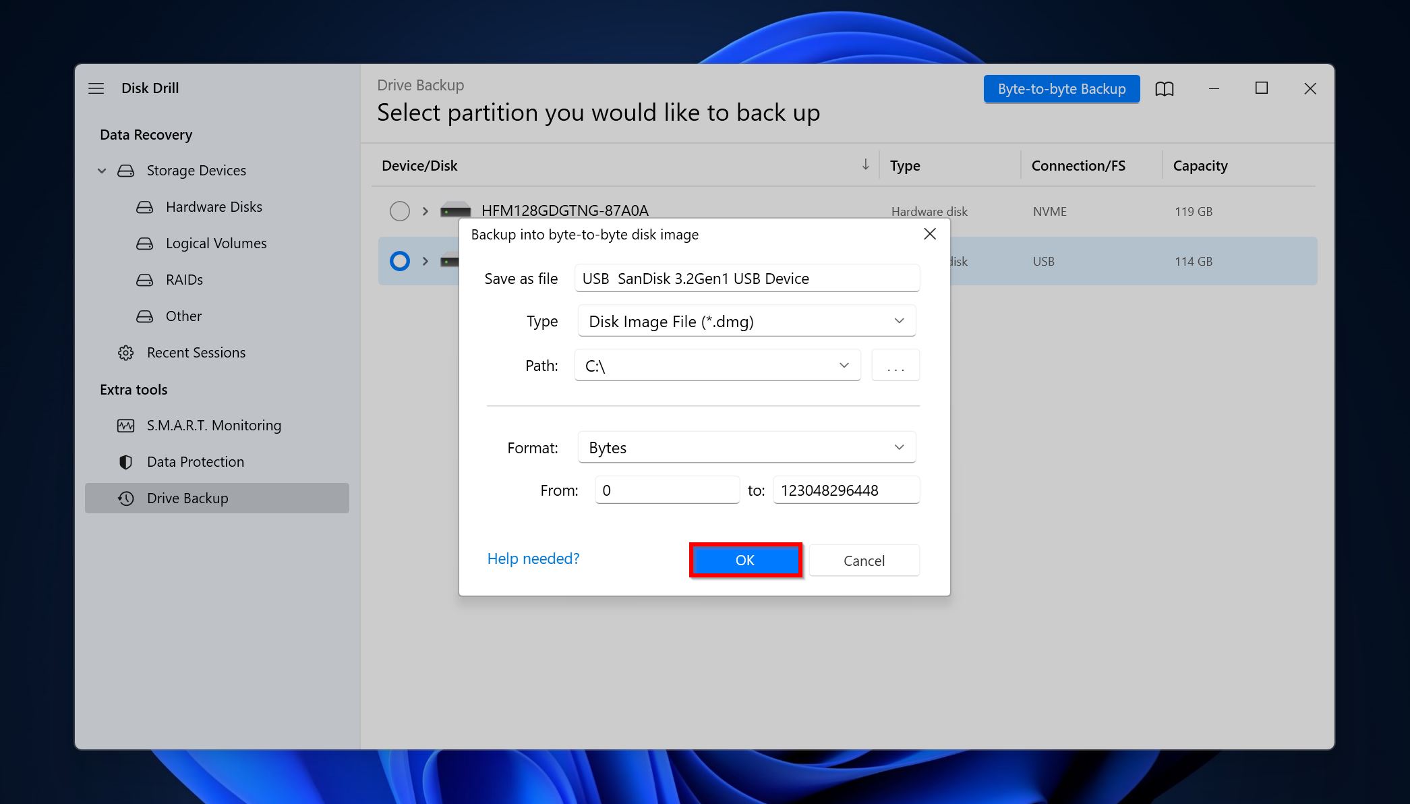
Task: Click the Logical Volumes icon
Action: coord(144,242)
